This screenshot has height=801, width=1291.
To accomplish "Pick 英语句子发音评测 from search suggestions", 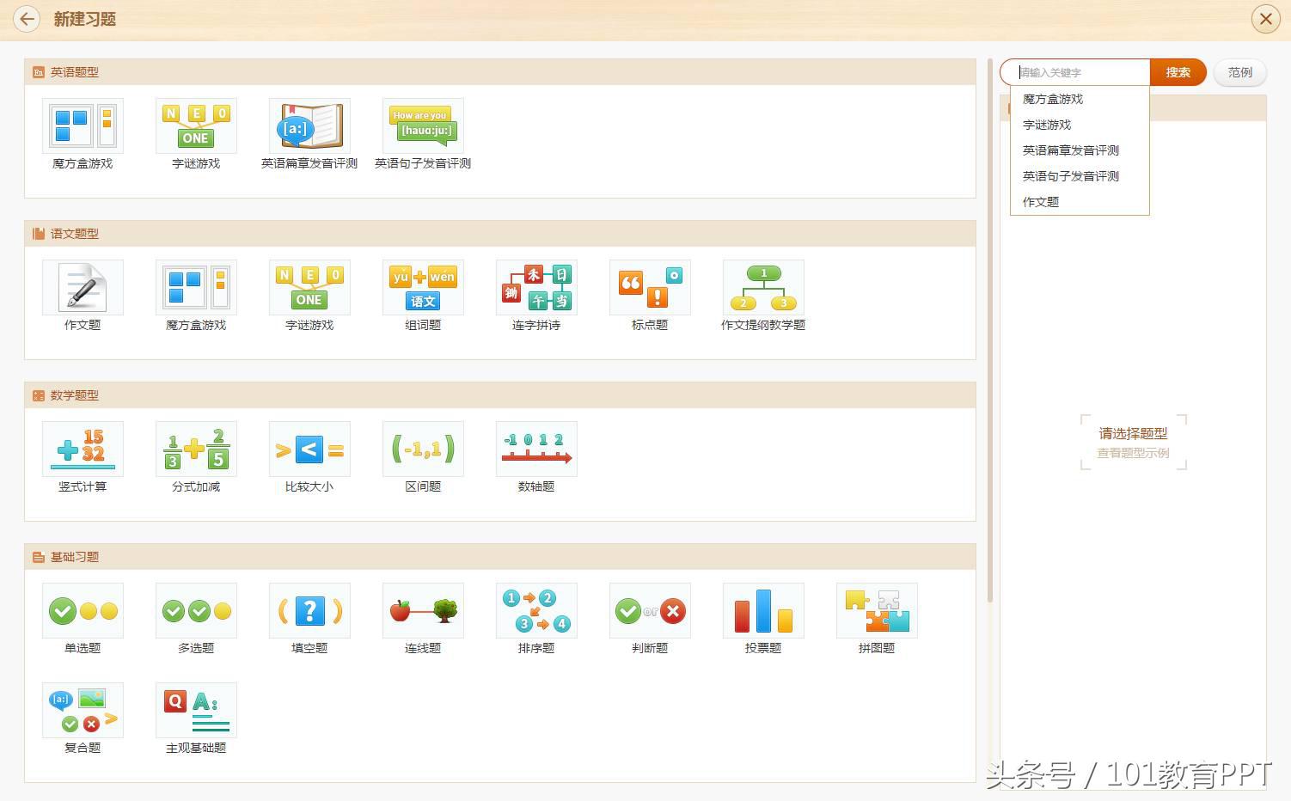I will 1080,176.
